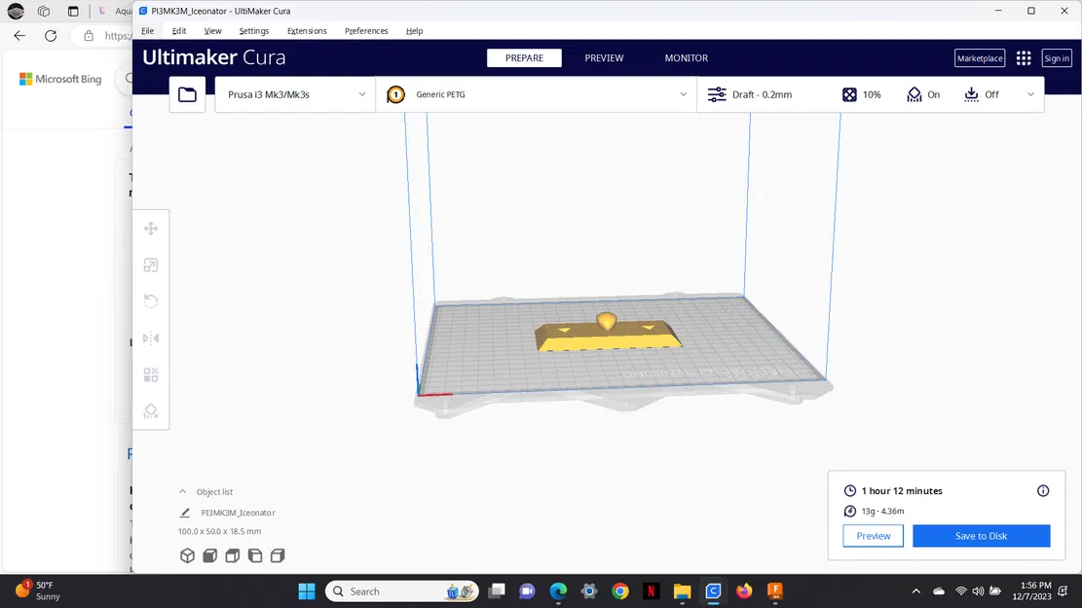Image resolution: width=1082 pixels, height=608 pixels.
Task: Click the extruder 1 material icon
Action: pos(395,94)
